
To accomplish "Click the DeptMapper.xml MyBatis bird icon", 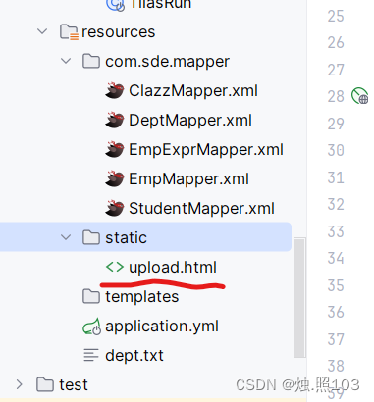I will [115, 120].
